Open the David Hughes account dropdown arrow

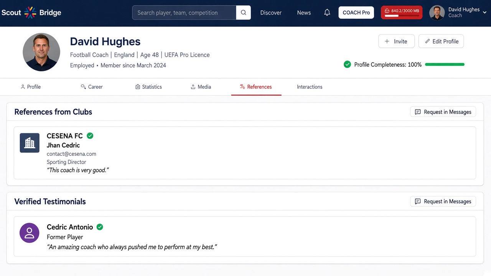tap(485, 13)
